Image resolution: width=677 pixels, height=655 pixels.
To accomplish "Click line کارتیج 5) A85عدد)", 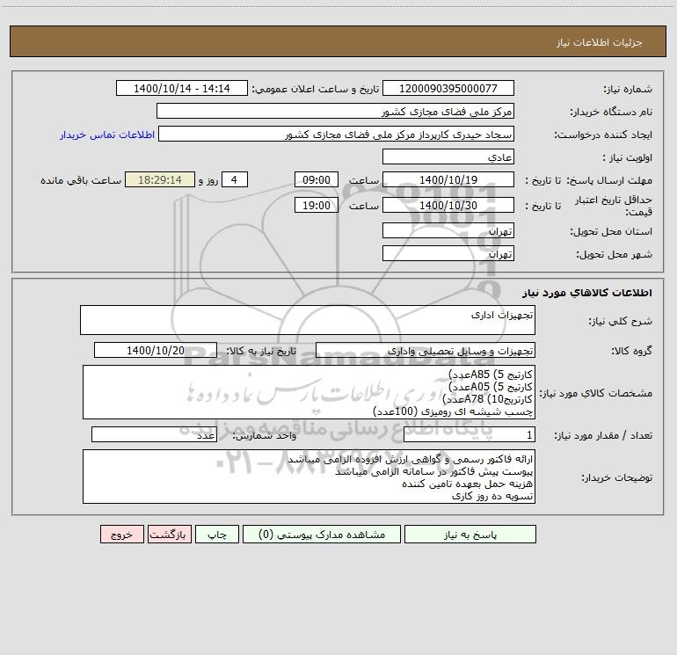I will pos(491,374).
